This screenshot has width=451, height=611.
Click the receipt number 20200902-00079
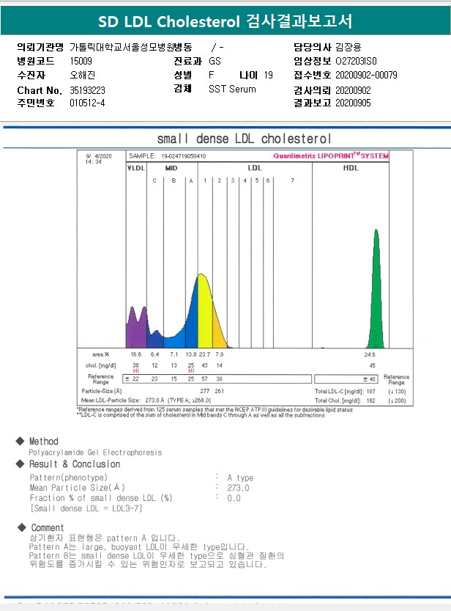point(366,75)
